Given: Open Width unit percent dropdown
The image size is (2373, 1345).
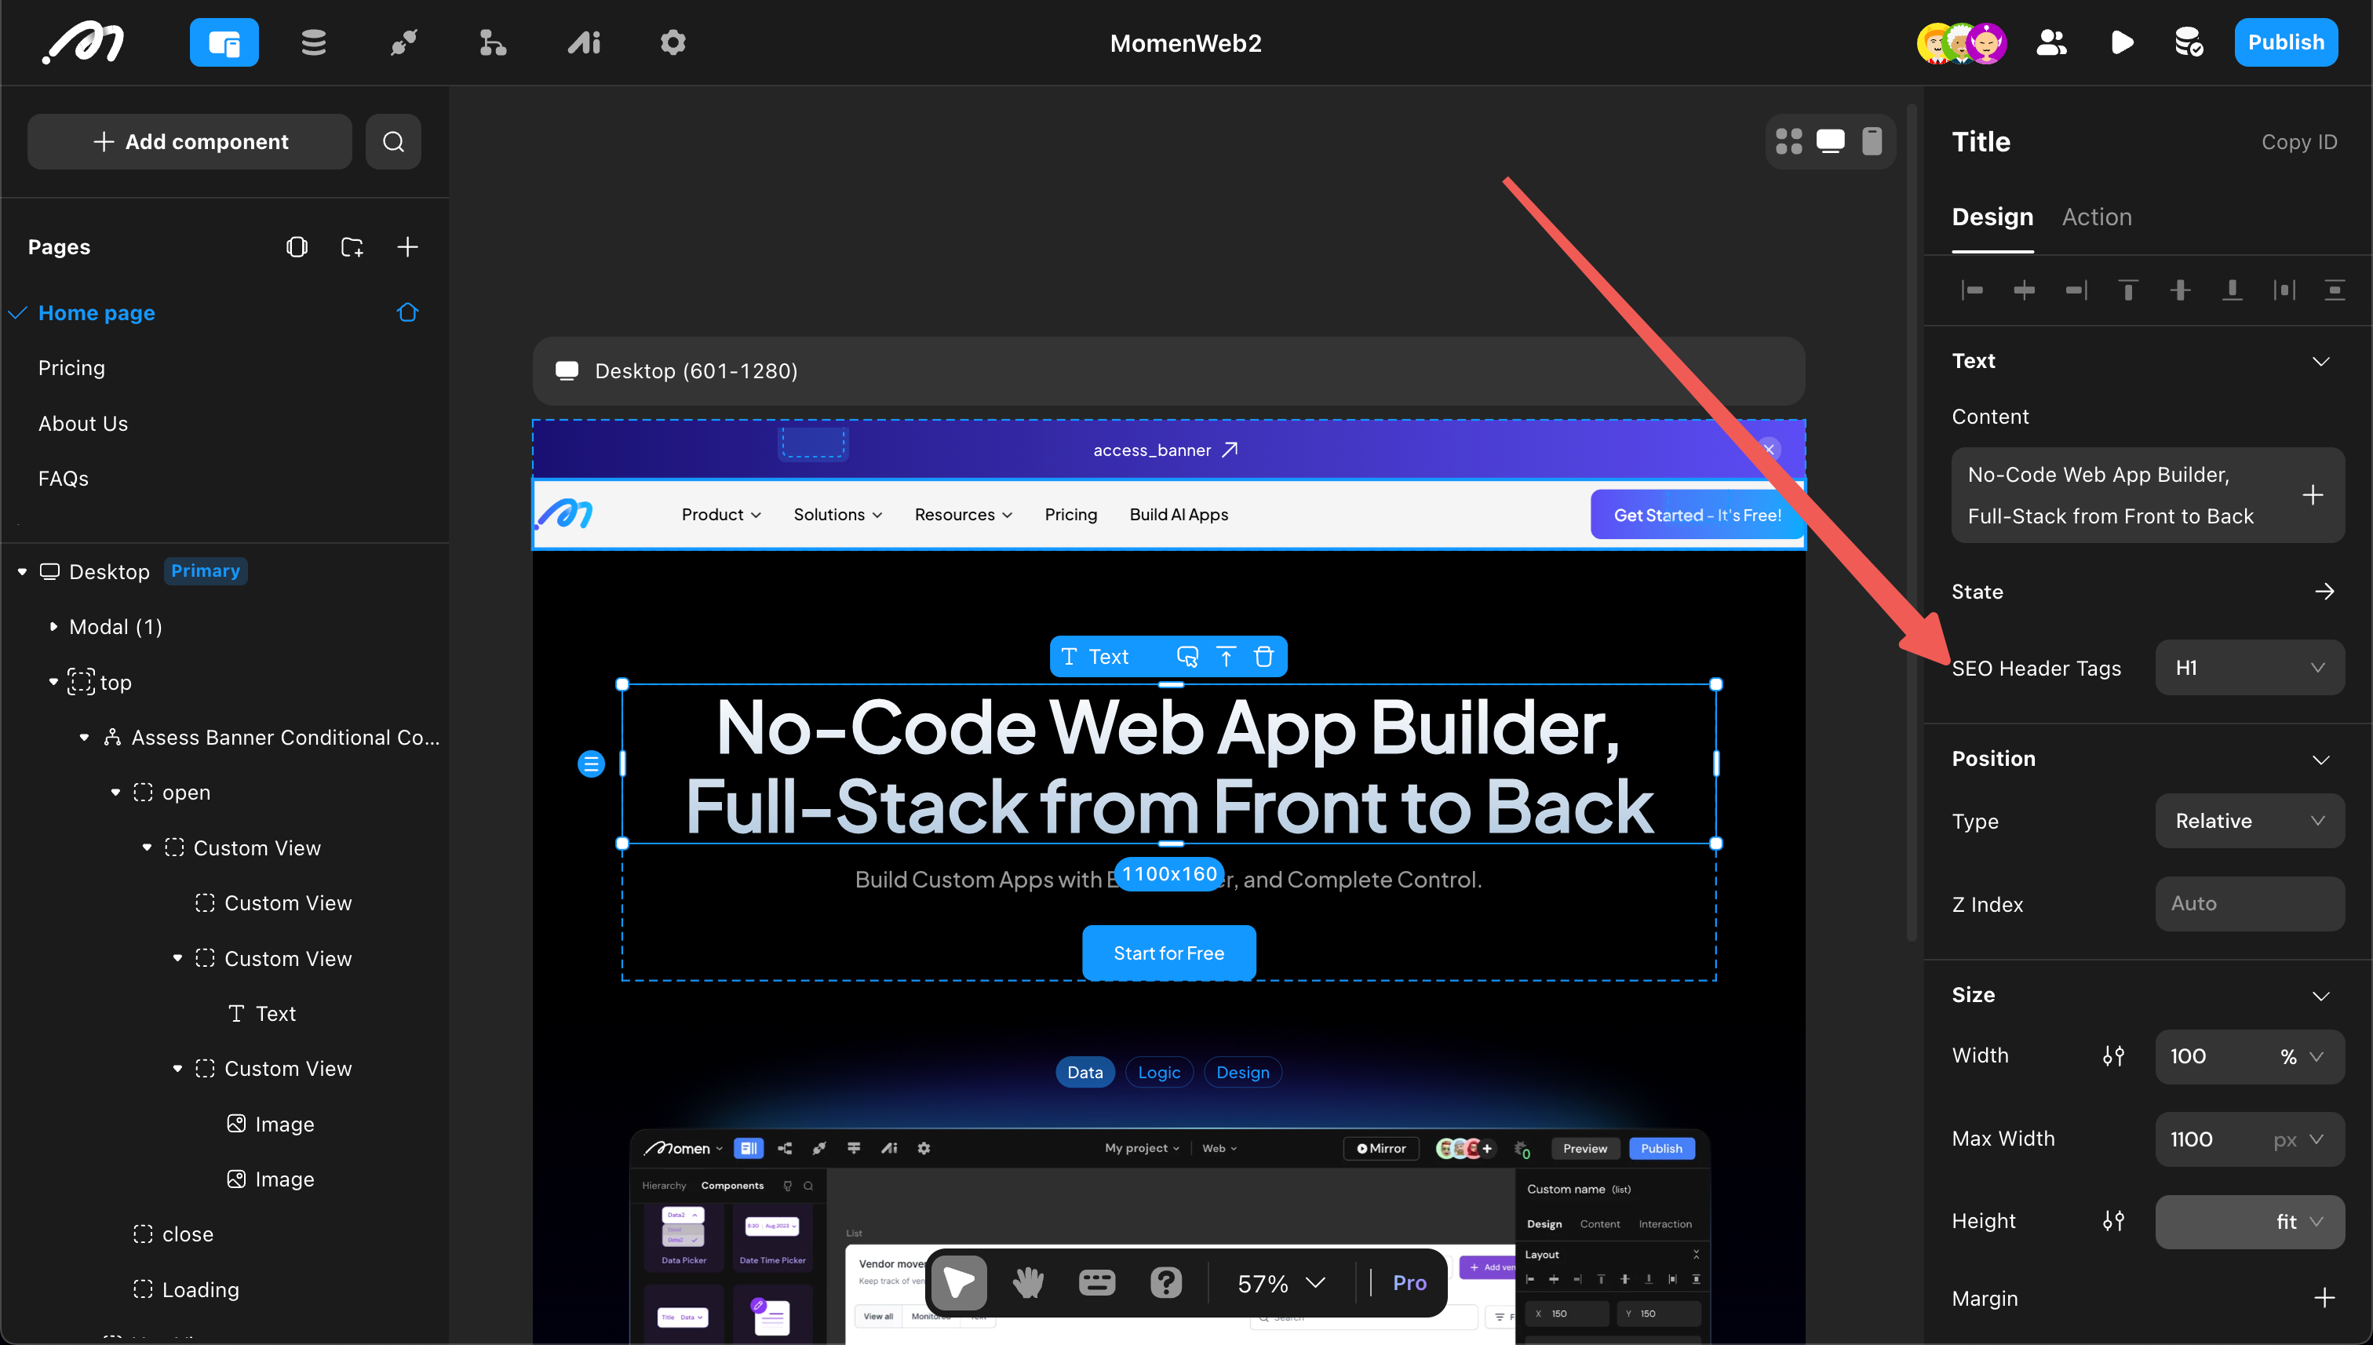Looking at the screenshot, I should point(2301,1056).
